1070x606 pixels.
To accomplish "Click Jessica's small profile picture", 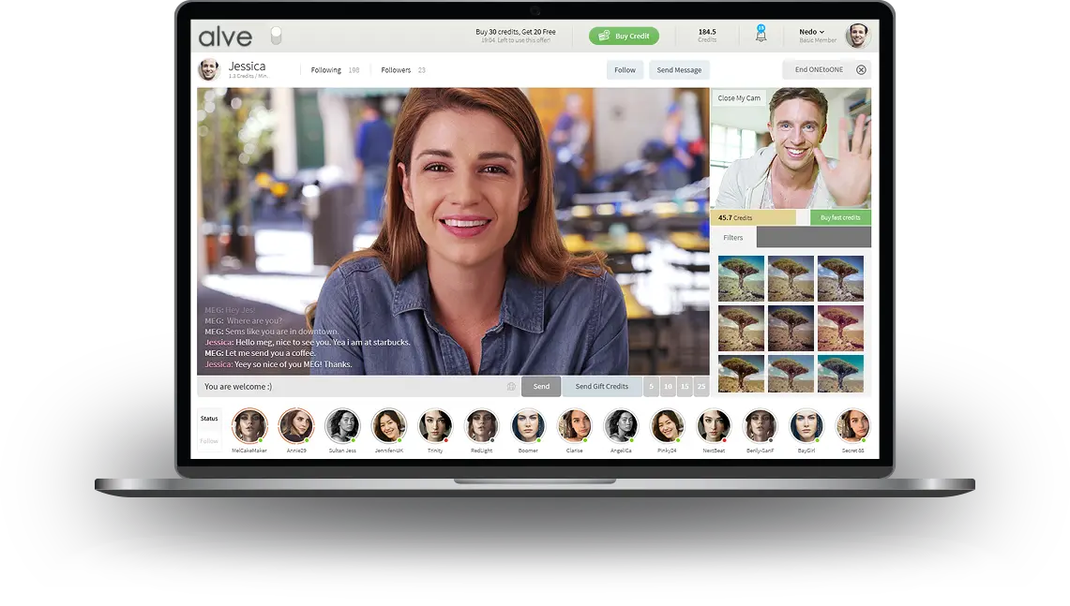I will tap(208, 69).
